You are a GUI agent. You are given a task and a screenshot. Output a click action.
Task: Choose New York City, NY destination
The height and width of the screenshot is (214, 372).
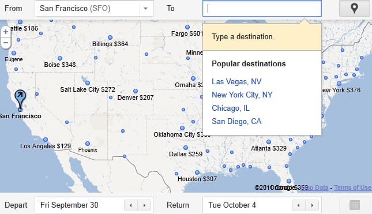coord(242,95)
